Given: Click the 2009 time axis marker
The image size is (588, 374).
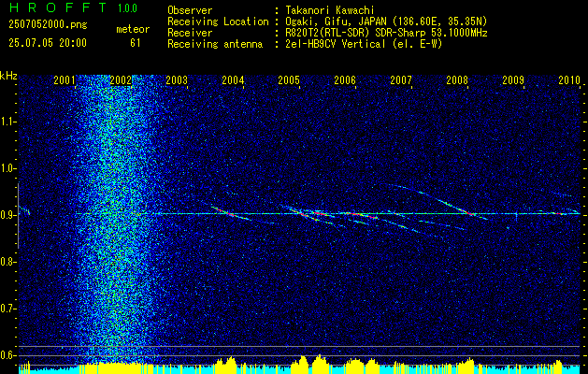Looking at the screenshot, I should coord(513,79).
